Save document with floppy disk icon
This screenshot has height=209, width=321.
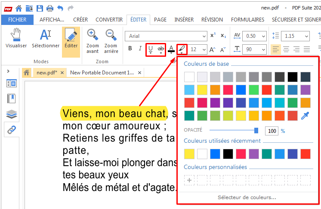[x=40, y=8]
